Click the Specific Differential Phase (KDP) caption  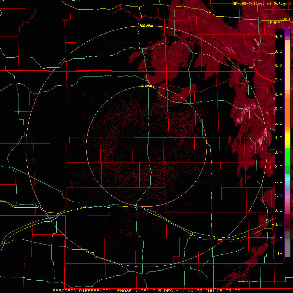(x=102, y=291)
